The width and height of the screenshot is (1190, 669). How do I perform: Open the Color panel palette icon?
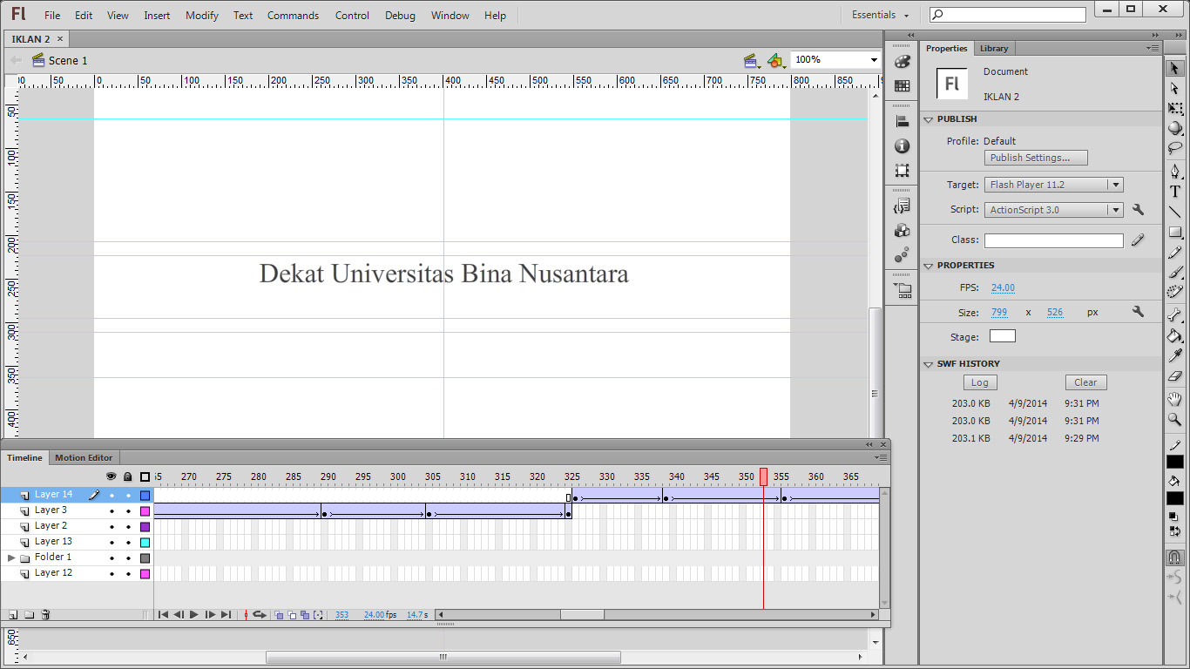pos(903,61)
